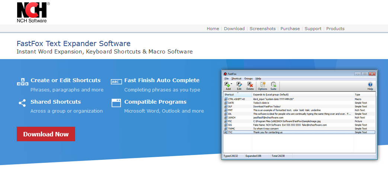Screen dimensions: 388x181
Task: Select the DATE shortcut row
Action: [299, 103]
